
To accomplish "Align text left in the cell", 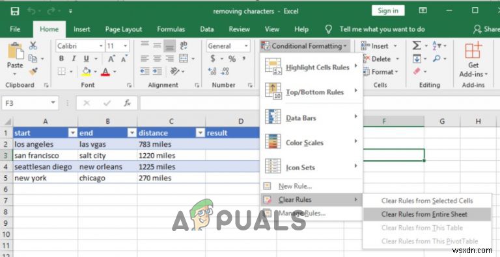I will pos(145,59).
